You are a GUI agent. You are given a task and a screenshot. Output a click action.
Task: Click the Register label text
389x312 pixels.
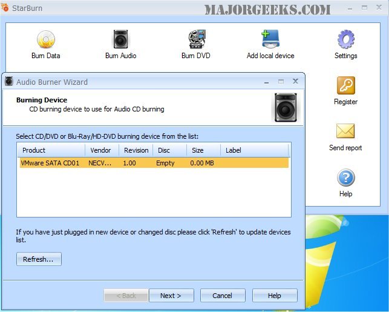point(345,102)
